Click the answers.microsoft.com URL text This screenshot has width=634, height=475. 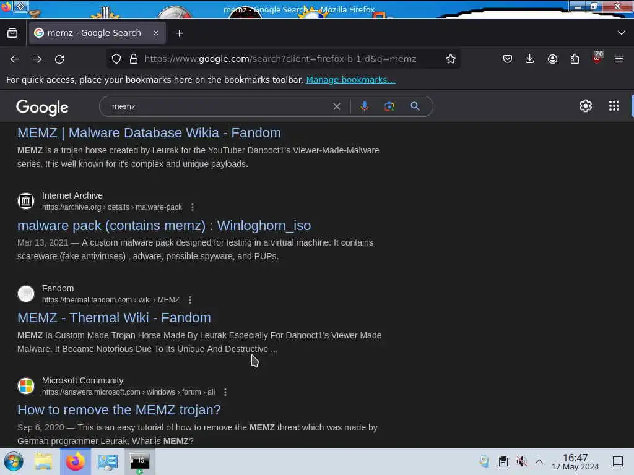pos(129,392)
